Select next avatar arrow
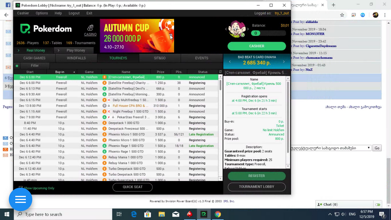This screenshot has width=391, height=220. (x=247, y=29)
